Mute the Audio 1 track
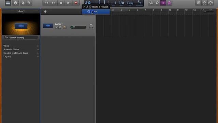 [x=57, y=27]
